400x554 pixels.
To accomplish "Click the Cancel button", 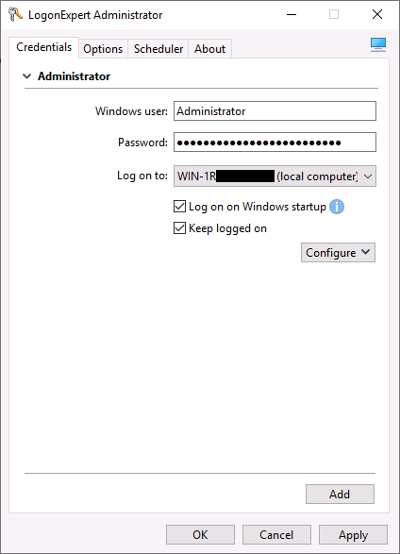I will click(x=276, y=534).
